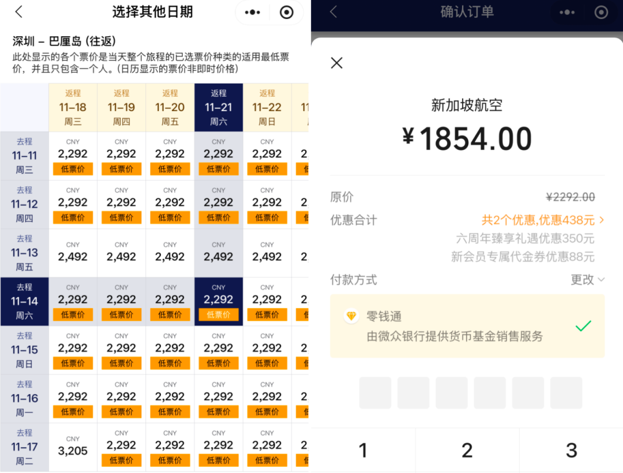Select the 零钱通 payment option card
The image size is (623, 473).
point(467,326)
